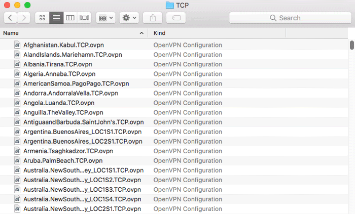355x214 pixels.
Task: Click the file icon beside Anguilla.TheValley.TCP.ovpn
Action: point(17,112)
